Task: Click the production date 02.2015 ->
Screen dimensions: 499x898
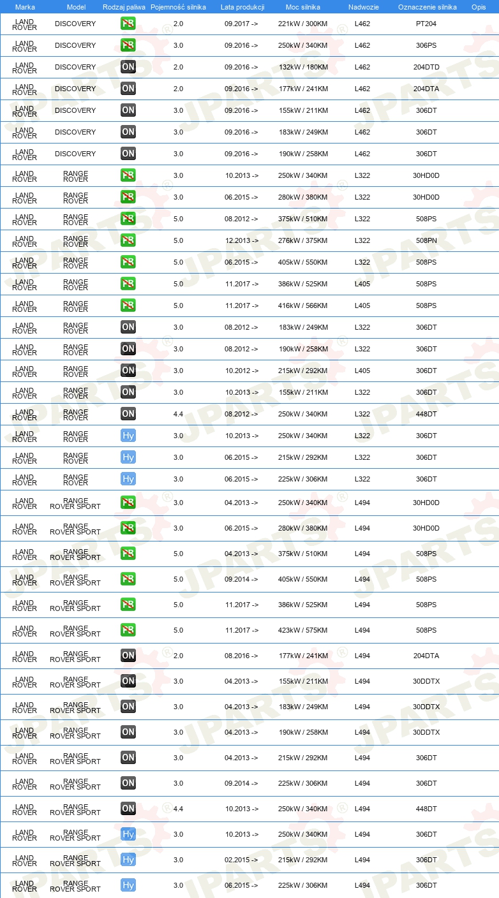Action: (242, 860)
